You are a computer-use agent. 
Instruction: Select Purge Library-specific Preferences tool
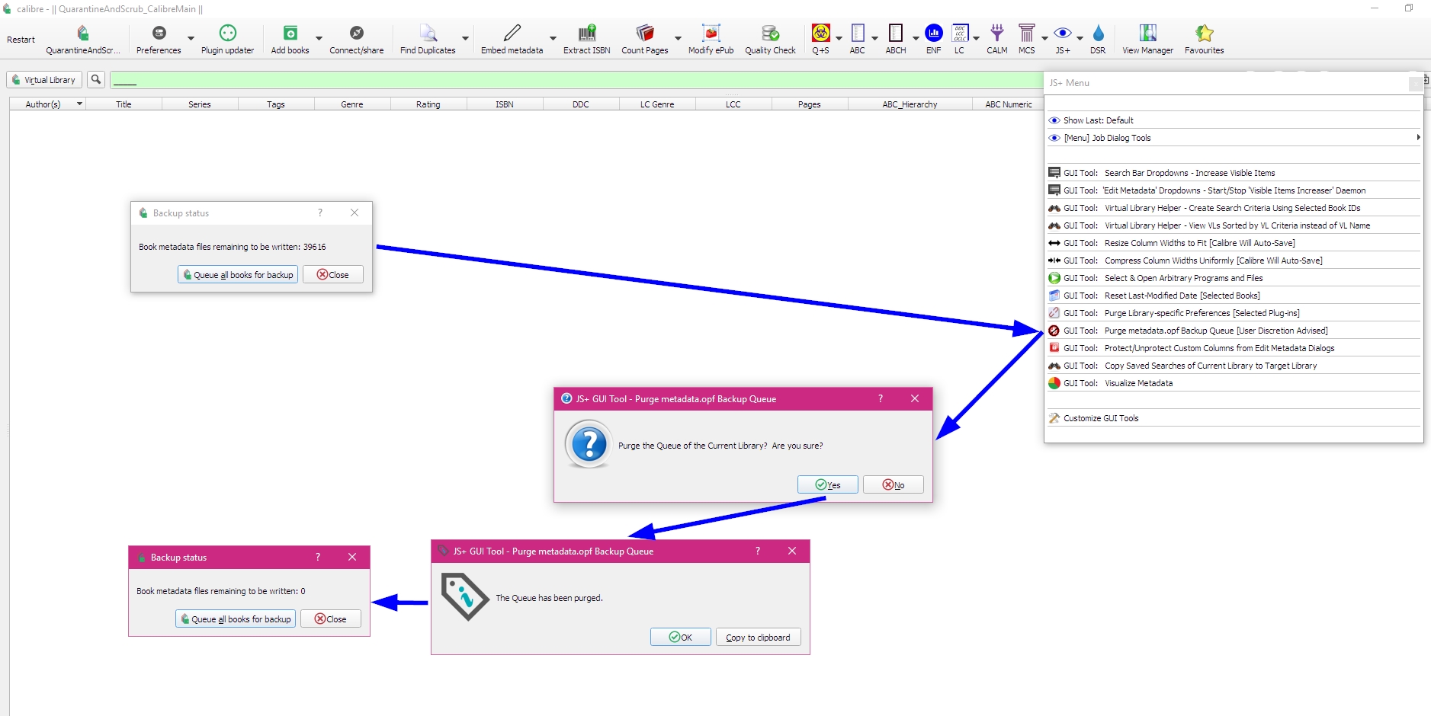1234,313
